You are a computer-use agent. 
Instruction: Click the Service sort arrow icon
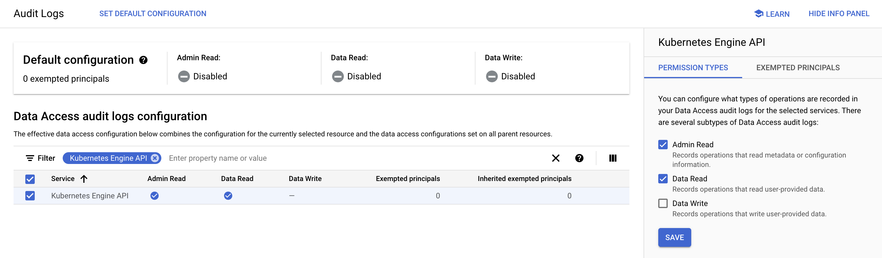(84, 179)
